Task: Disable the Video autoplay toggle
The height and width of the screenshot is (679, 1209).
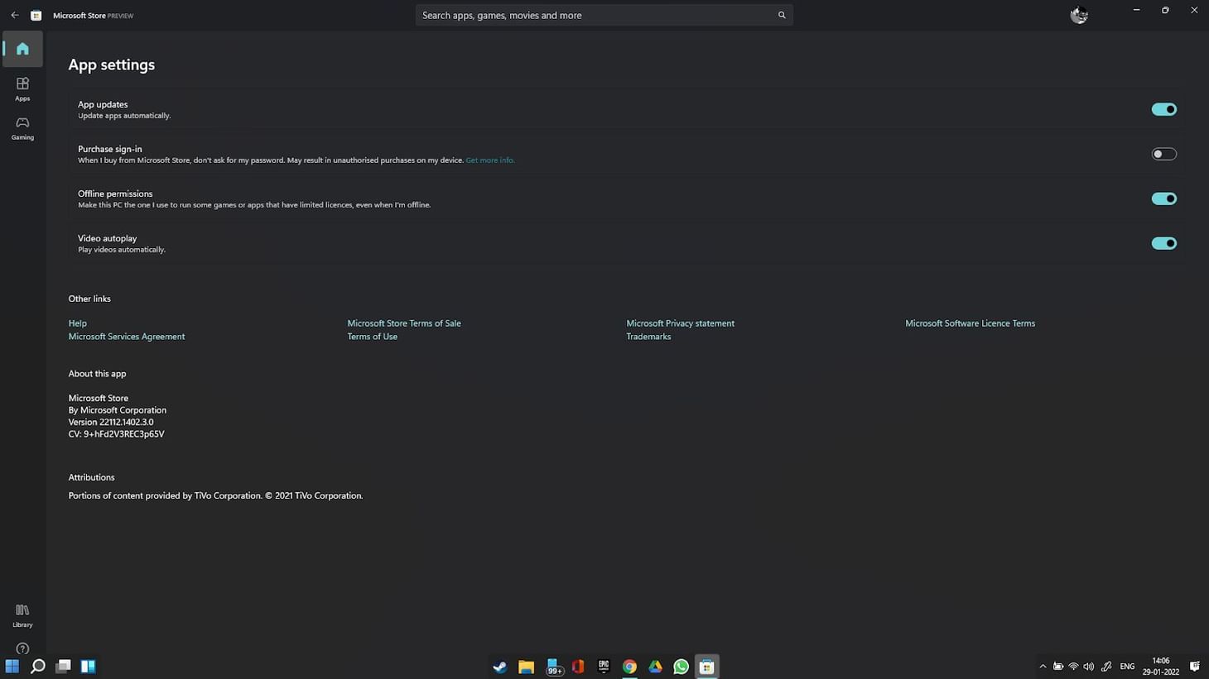Action: click(1163, 243)
